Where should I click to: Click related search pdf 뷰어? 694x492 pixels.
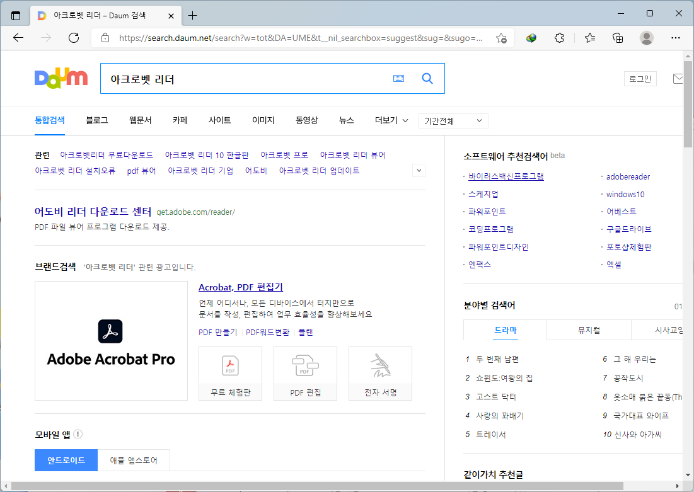141,171
